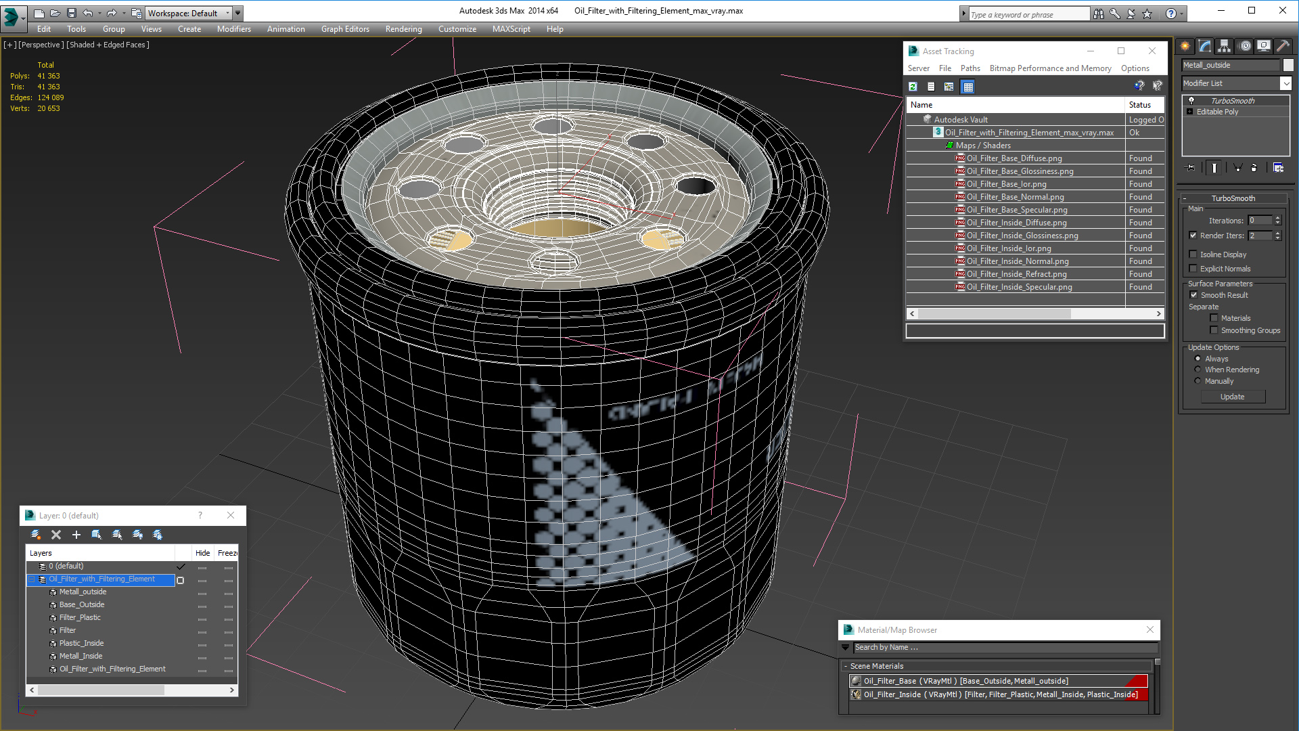1299x731 pixels.
Task: Toggle the Render Iters checkbox
Action: [x=1193, y=236]
